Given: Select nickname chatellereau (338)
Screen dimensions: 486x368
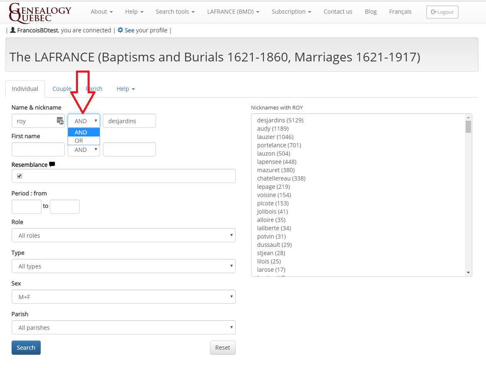Looking at the screenshot, I should 281,178.
